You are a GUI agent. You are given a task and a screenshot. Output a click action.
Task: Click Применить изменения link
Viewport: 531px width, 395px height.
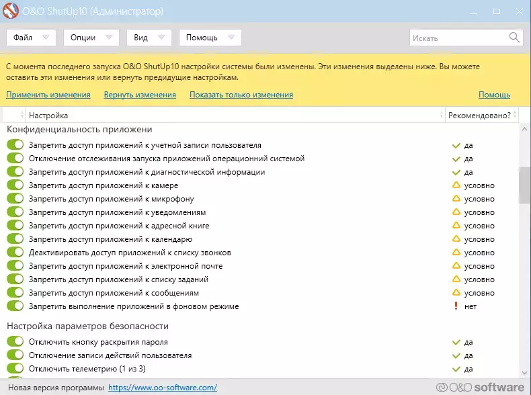(48, 95)
